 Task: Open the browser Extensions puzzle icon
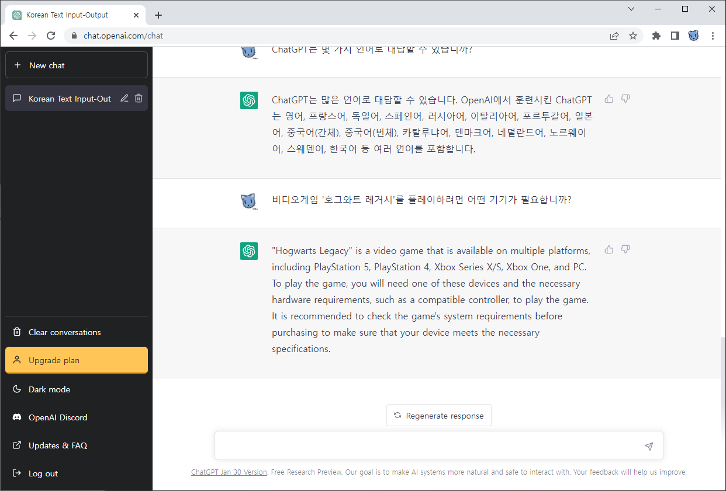tap(656, 36)
